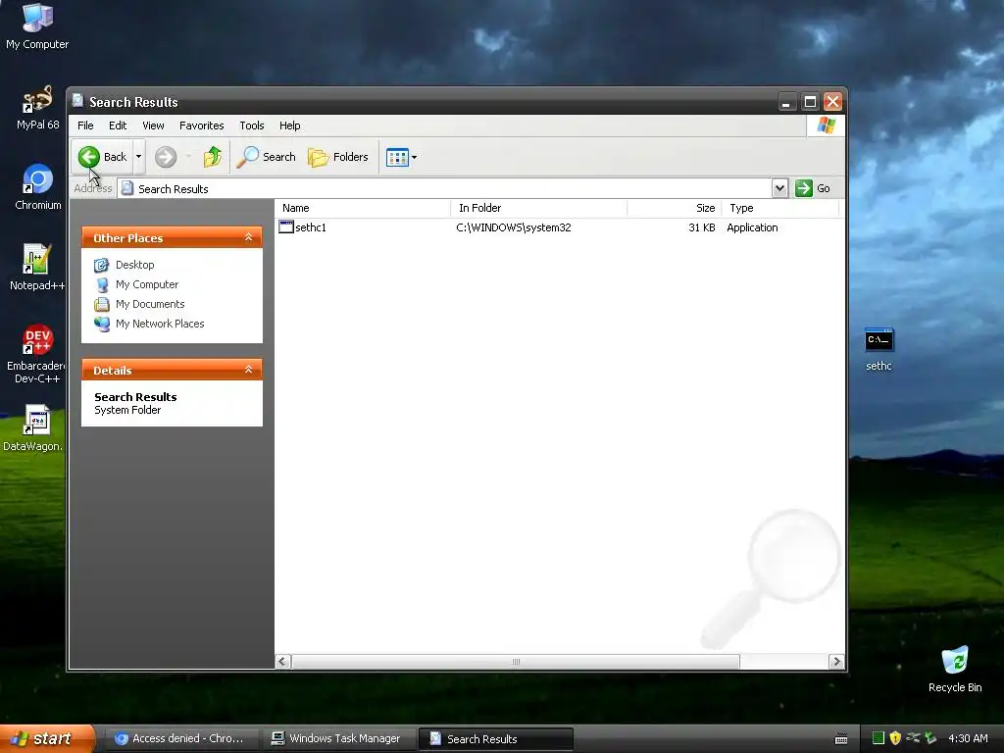The width and height of the screenshot is (1004, 753).
Task: Collapse the Details panel
Action: click(x=248, y=370)
